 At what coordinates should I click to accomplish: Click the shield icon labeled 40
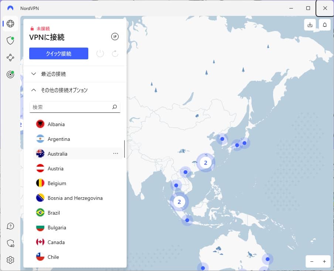click(10, 243)
